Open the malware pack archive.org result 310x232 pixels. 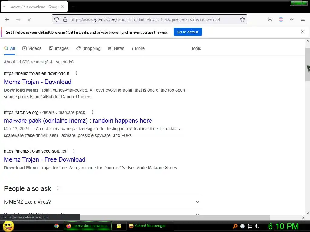click(78, 121)
